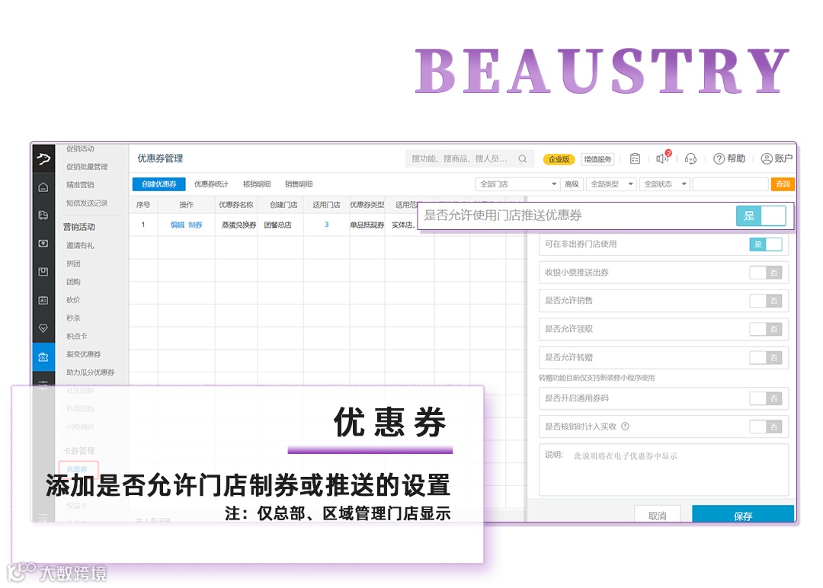Click the 适用门店 count 3 link

pos(326,225)
